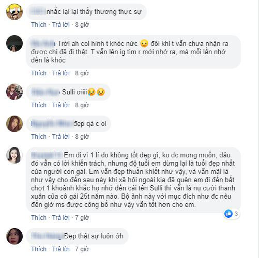Like the "Trời ah coi hình" comment

click(39, 73)
